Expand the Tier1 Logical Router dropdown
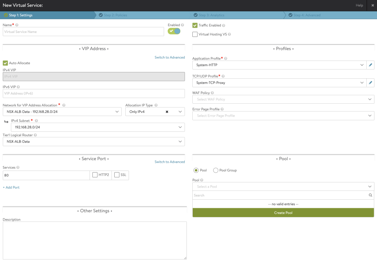The image size is (377, 268). [x=94, y=141]
